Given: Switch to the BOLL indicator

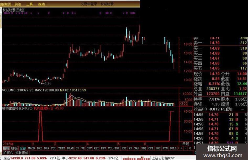Looking at the screenshot, I should pyautogui.click(x=173, y=148).
